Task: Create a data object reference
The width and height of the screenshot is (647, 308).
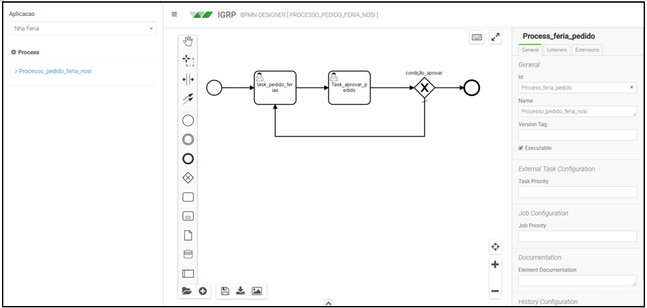Action: [x=188, y=236]
